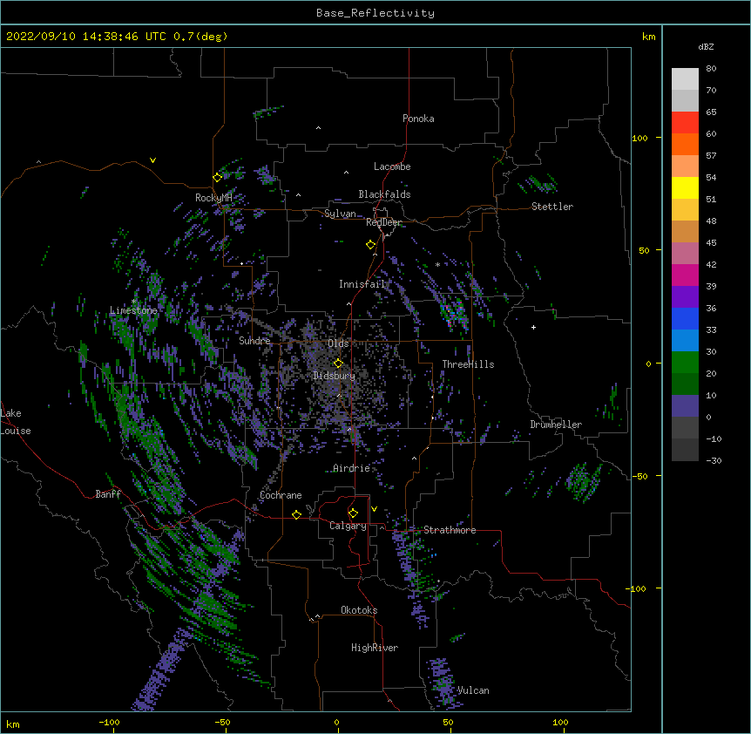Click the yellow diamond marker below Cochrane
Viewport: 751px width, 734px height.
coord(296,514)
